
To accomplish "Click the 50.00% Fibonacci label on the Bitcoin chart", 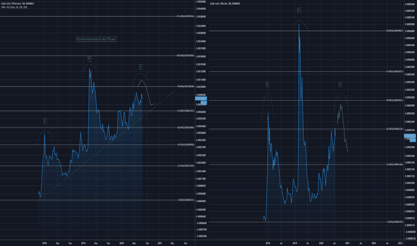I will 395,100.
